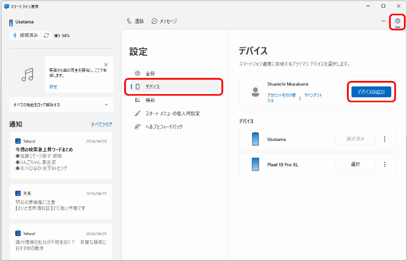This screenshot has height=261, width=407.
Task: Click the list icon beside 機能
Action: pos(137,100)
